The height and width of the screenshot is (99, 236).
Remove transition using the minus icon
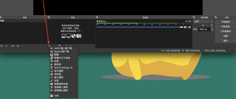pyautogui.click(x=207, y=25)
